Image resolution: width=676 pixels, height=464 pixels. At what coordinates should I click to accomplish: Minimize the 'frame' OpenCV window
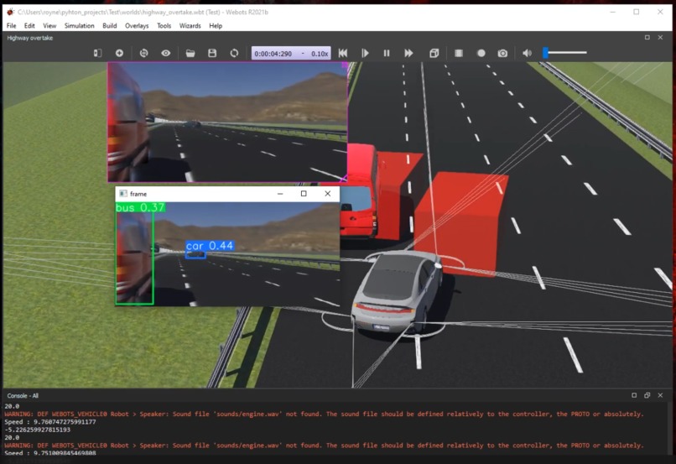[280, 194]
